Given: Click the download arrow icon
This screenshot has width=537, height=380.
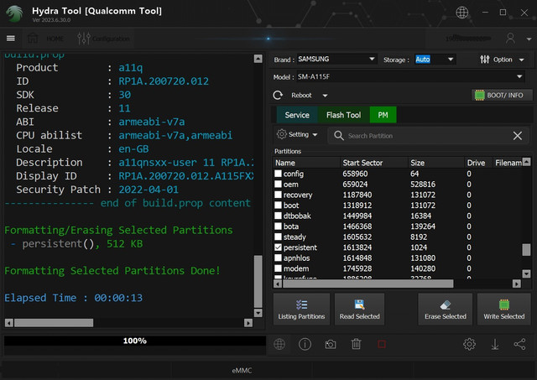Looking at the screenshot, I should [495, 344].
